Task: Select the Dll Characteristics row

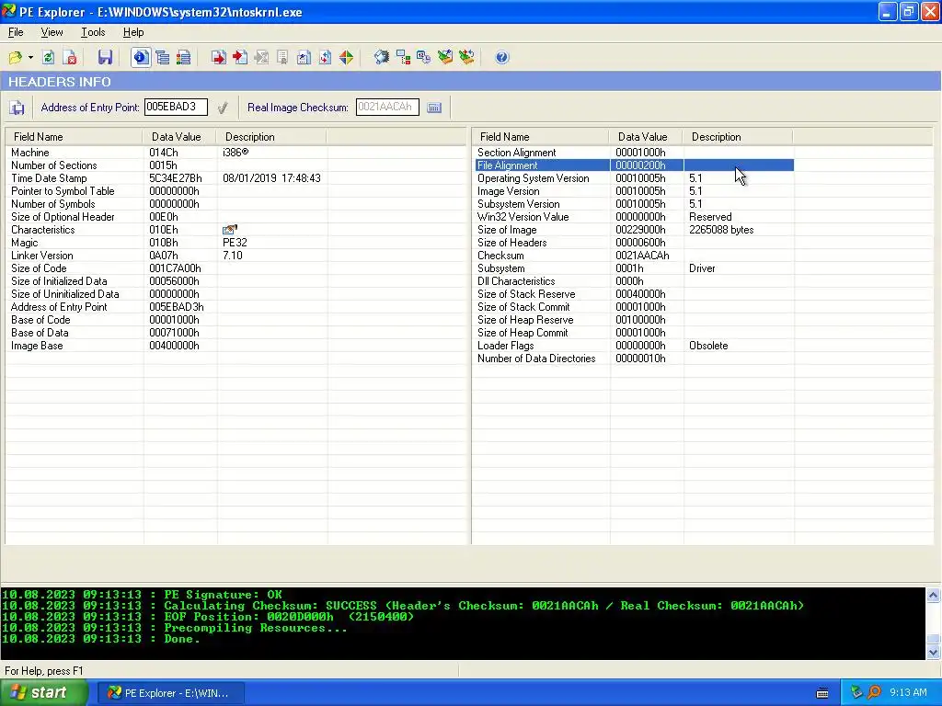Action: click(634, 281)
